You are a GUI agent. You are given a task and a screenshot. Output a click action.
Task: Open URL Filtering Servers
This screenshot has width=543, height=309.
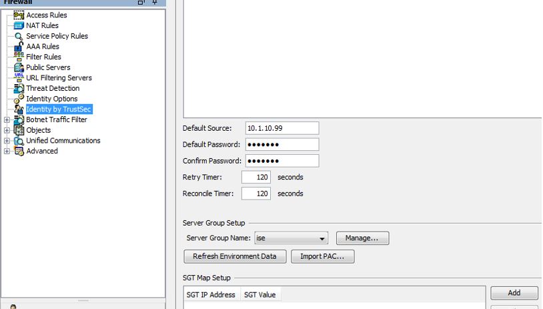(59, 77)
